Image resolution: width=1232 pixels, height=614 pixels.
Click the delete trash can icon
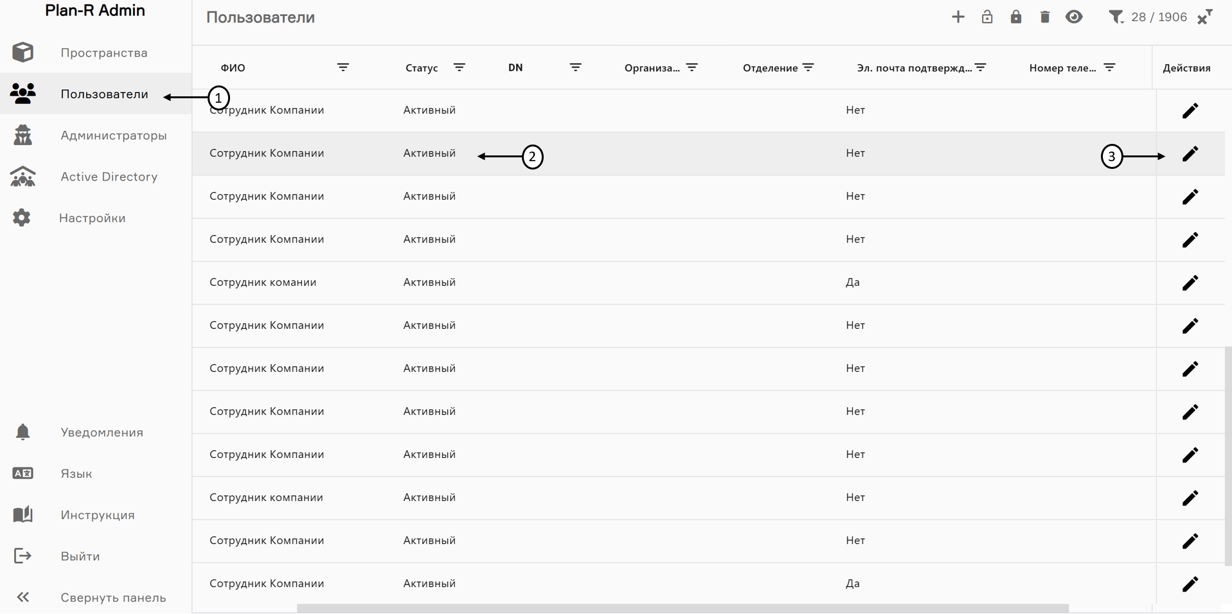[1044, 17]
